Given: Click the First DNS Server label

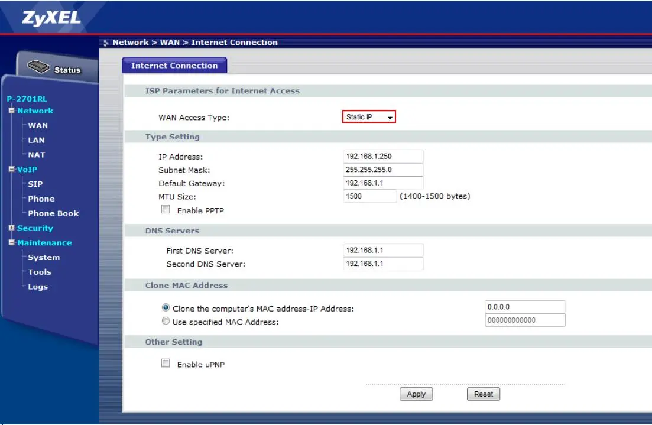Looking at the screenshot, I should pos(200,251).
